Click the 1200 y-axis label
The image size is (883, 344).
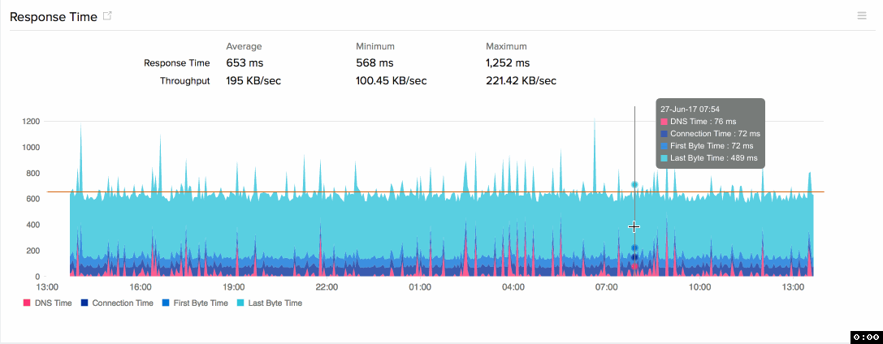[x=30, y=122]
